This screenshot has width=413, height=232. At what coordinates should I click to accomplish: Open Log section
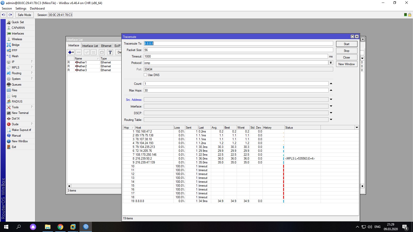point(14,96)
